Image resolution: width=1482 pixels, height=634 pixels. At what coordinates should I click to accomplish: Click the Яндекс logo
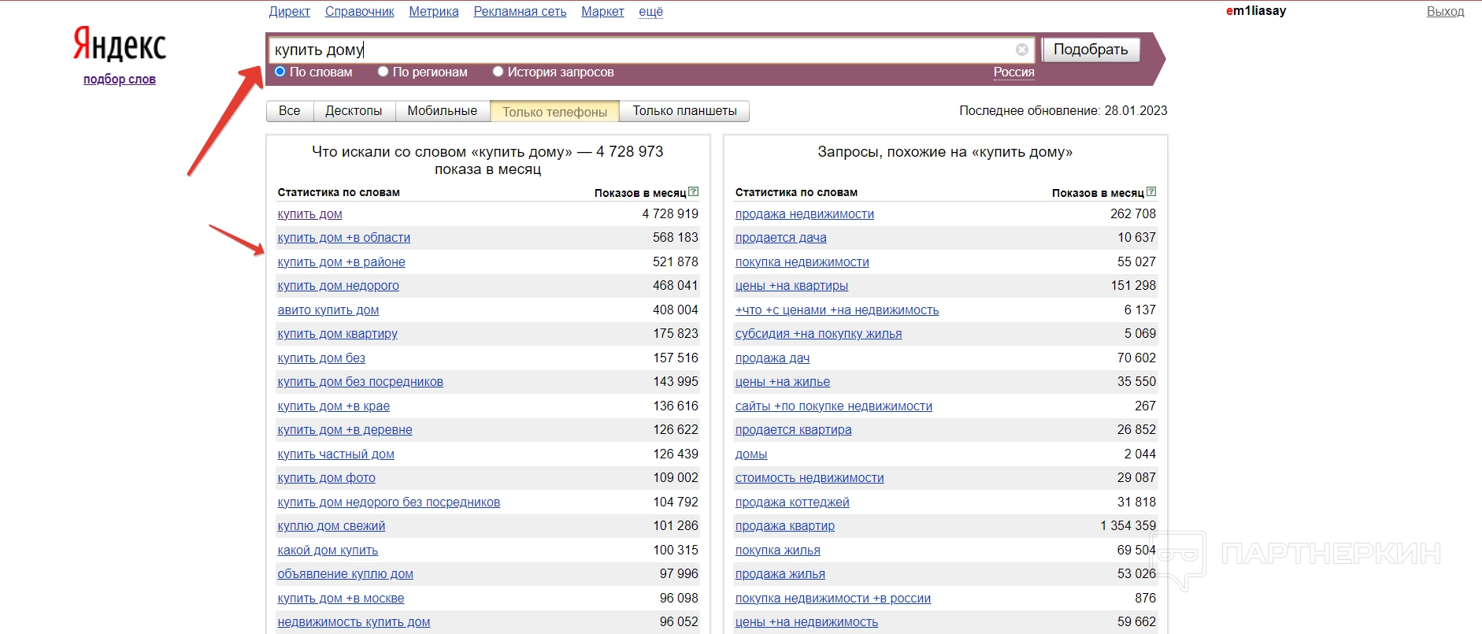[x=120, y=44]
